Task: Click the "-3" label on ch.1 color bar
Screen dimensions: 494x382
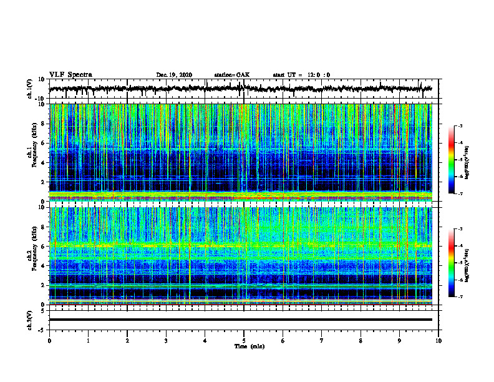Action: (460, 125)
